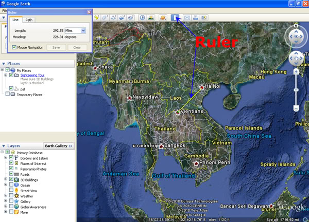Click the Vientiane capital star marker
The width and height of the screenshot is (309, 222).
point(178,112)
